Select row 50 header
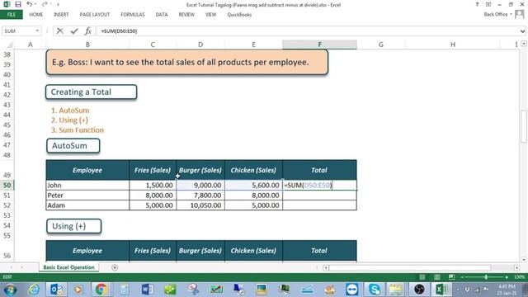The width and height of the screenshot is (528, 297). pos(7,185)
